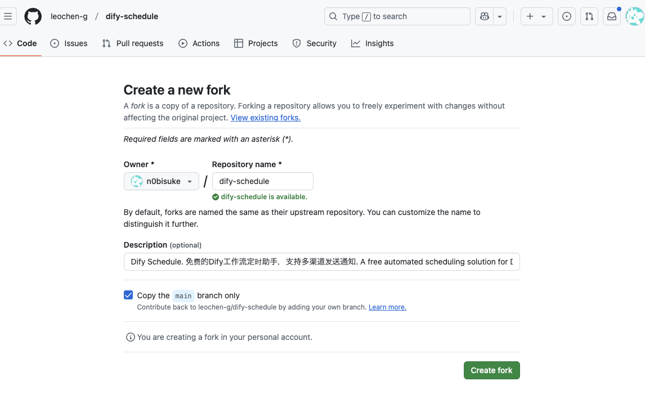Click the green availability checkmark icon
The width and height of the screenshot is (645, 408).
216,197
